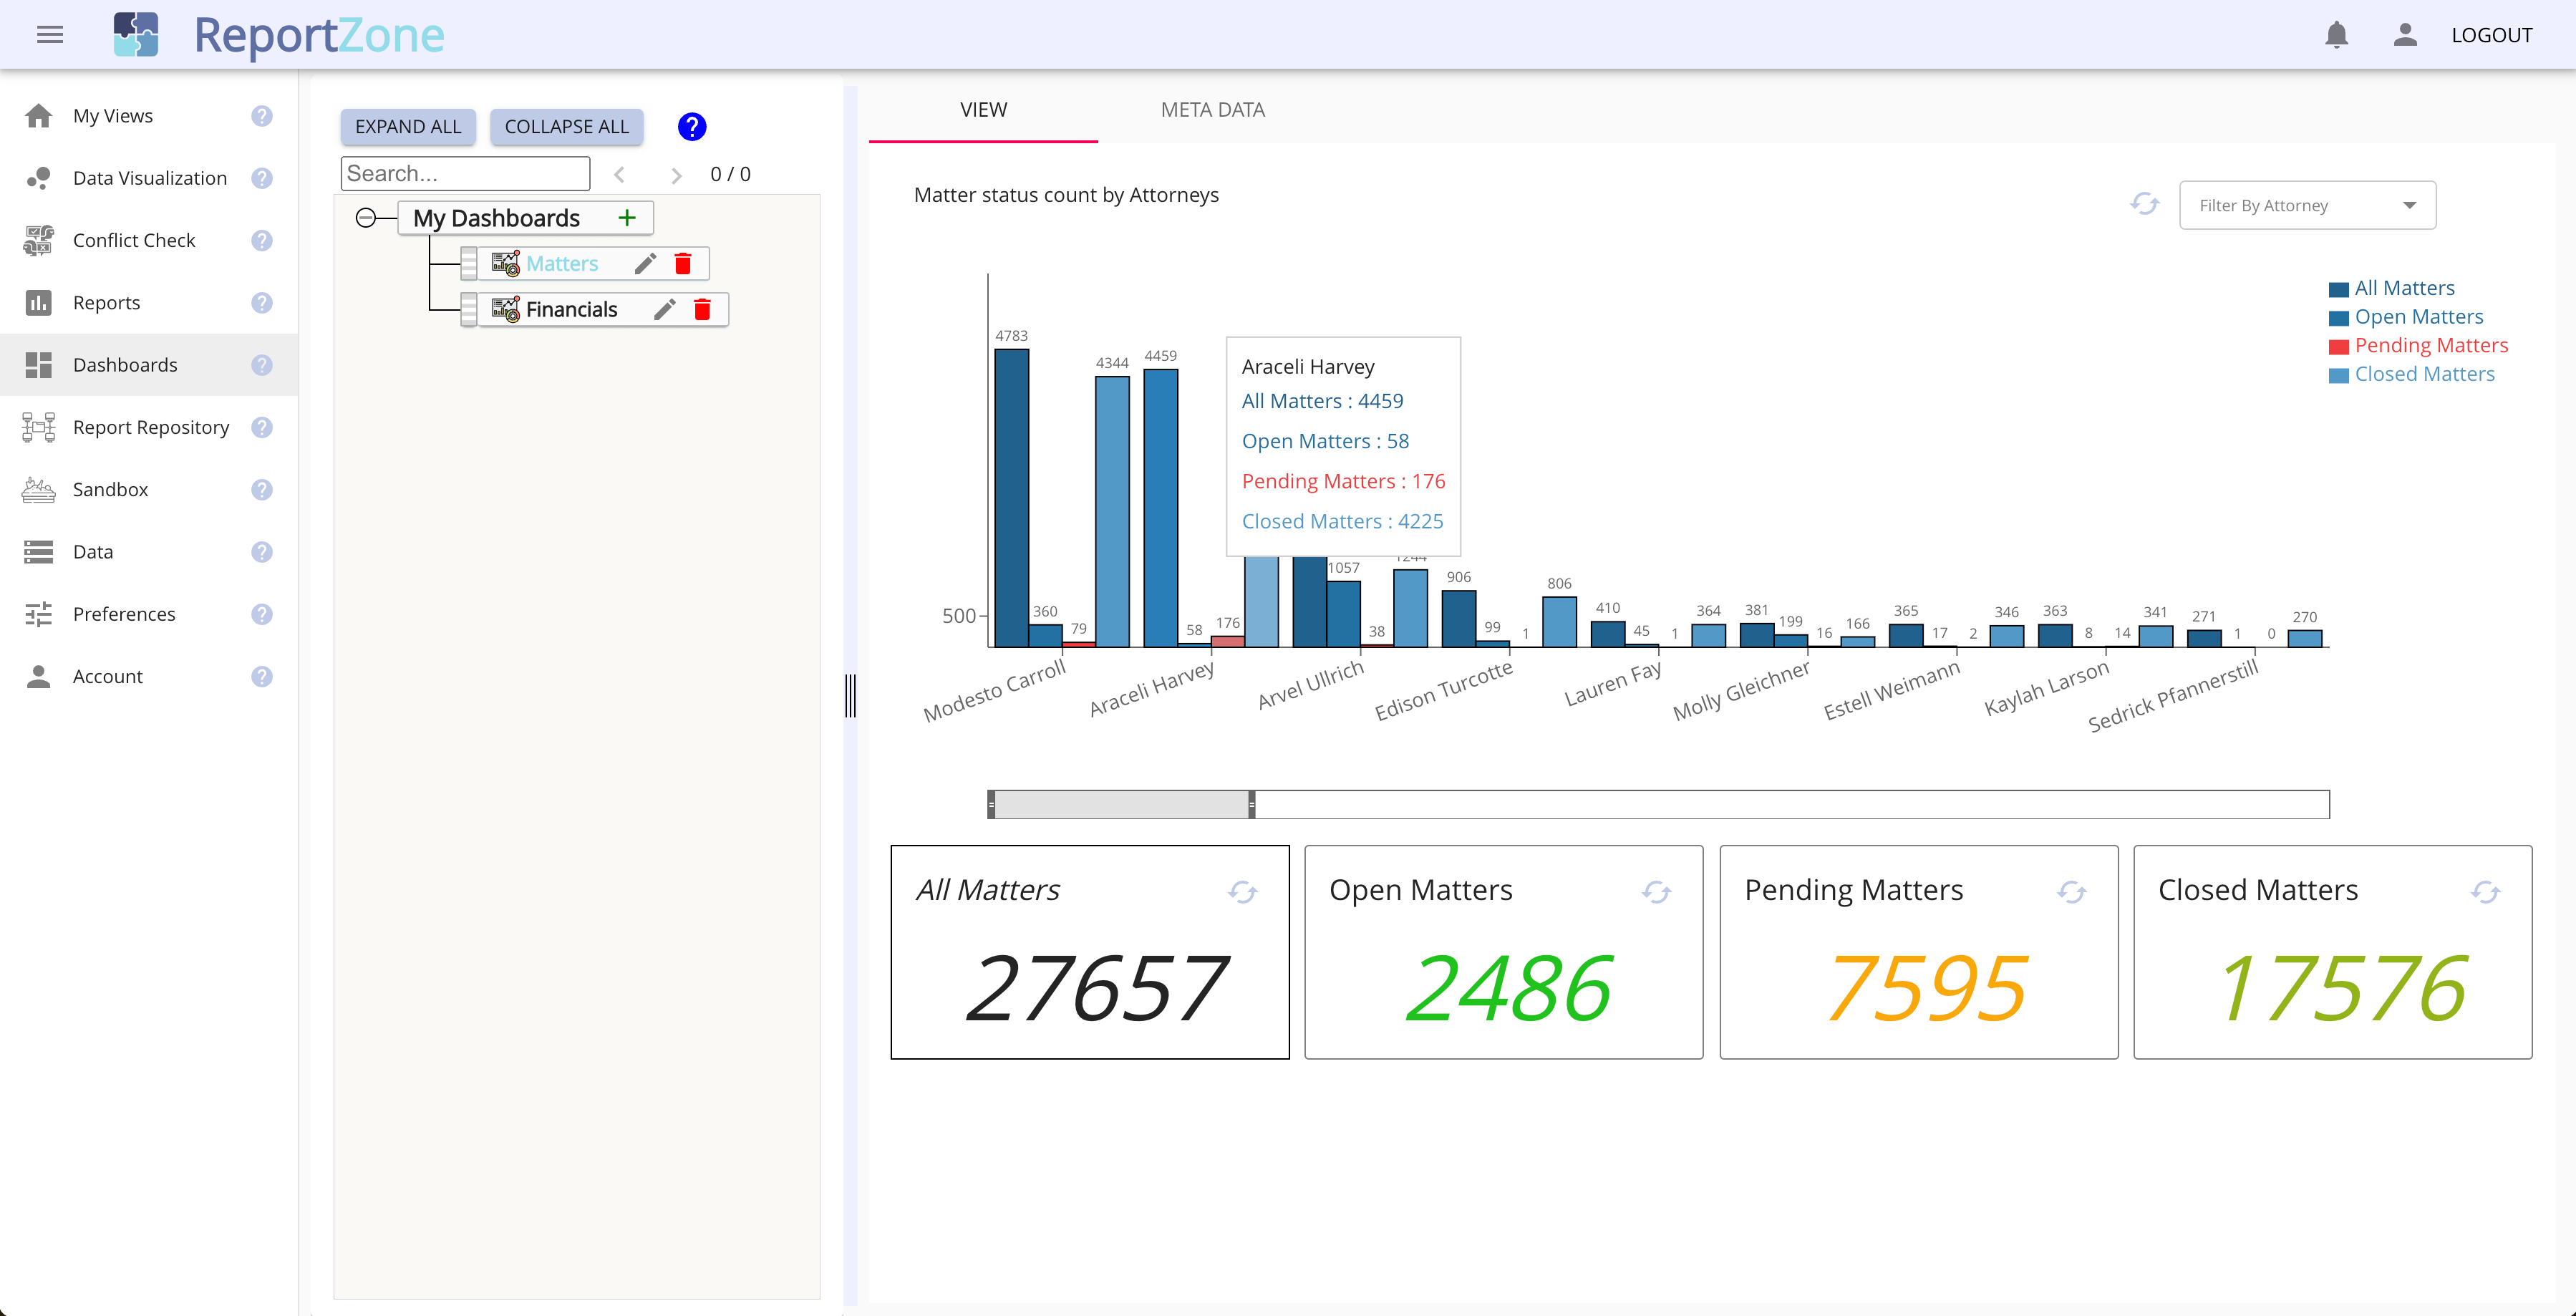Open the notifications bell icon
Viewport: 2576px width, 1316px height.
[x=2336, y=35]
